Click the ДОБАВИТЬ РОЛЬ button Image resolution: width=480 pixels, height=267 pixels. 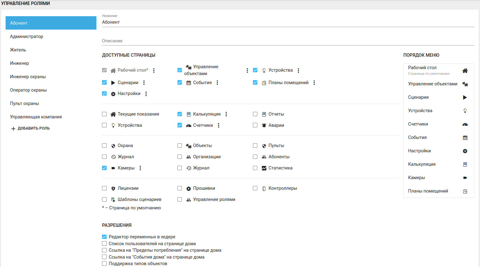[x=31, y=128]
